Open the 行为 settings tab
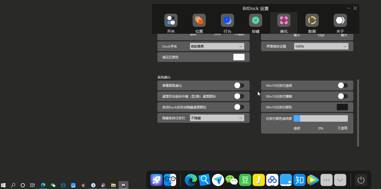The image size is (381, 189). point(227,20)
